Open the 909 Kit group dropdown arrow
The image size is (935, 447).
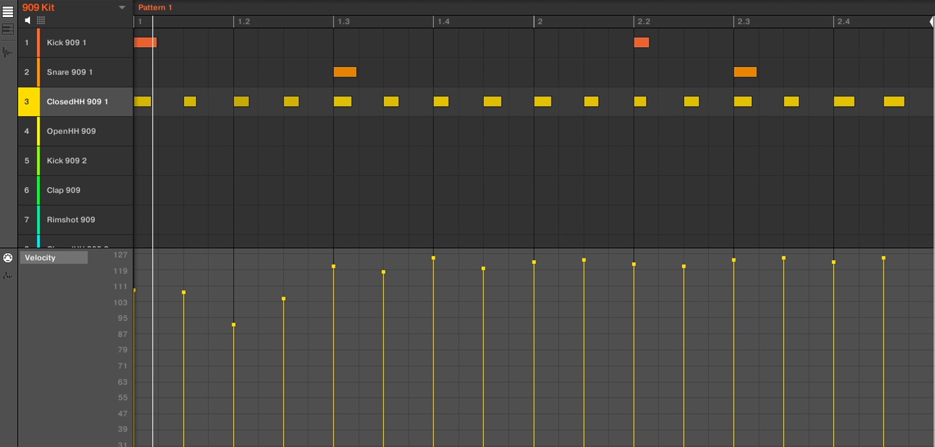(122, 8)
